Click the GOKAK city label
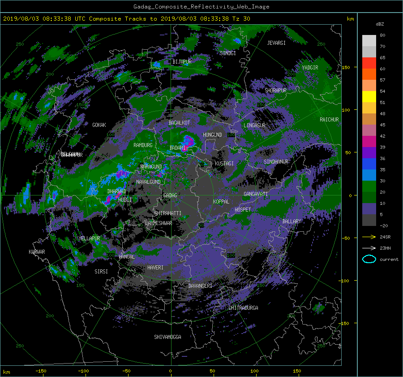Screen dimensions: 403x377 click(x=99, y=125)
